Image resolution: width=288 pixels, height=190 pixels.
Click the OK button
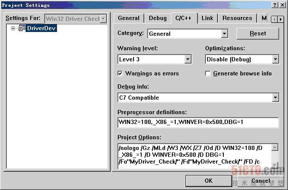point(208,181)
